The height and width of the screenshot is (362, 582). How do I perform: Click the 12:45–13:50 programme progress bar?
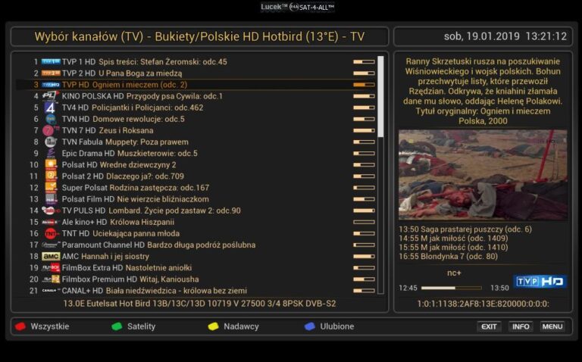[x=452, y=288]
